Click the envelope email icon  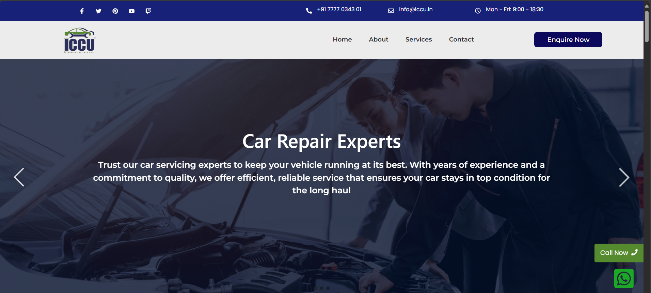tap(391, 11)
